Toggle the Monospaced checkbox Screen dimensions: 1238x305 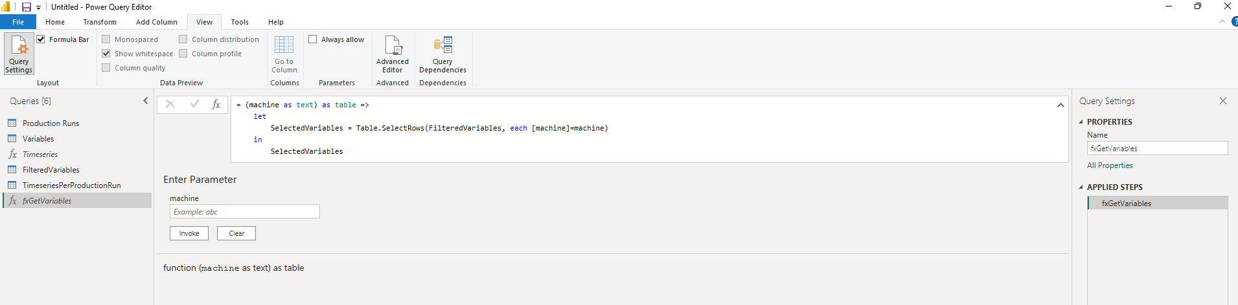[106, 39]
